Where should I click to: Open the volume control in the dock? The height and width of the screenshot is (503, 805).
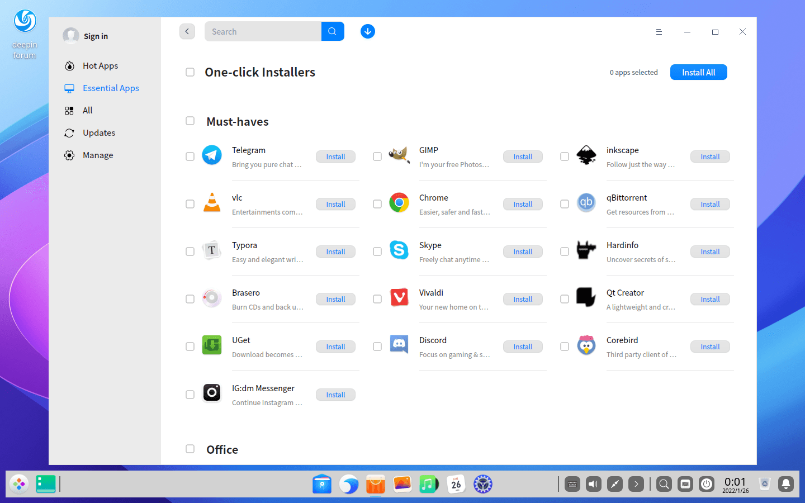(x=594, y=484)
